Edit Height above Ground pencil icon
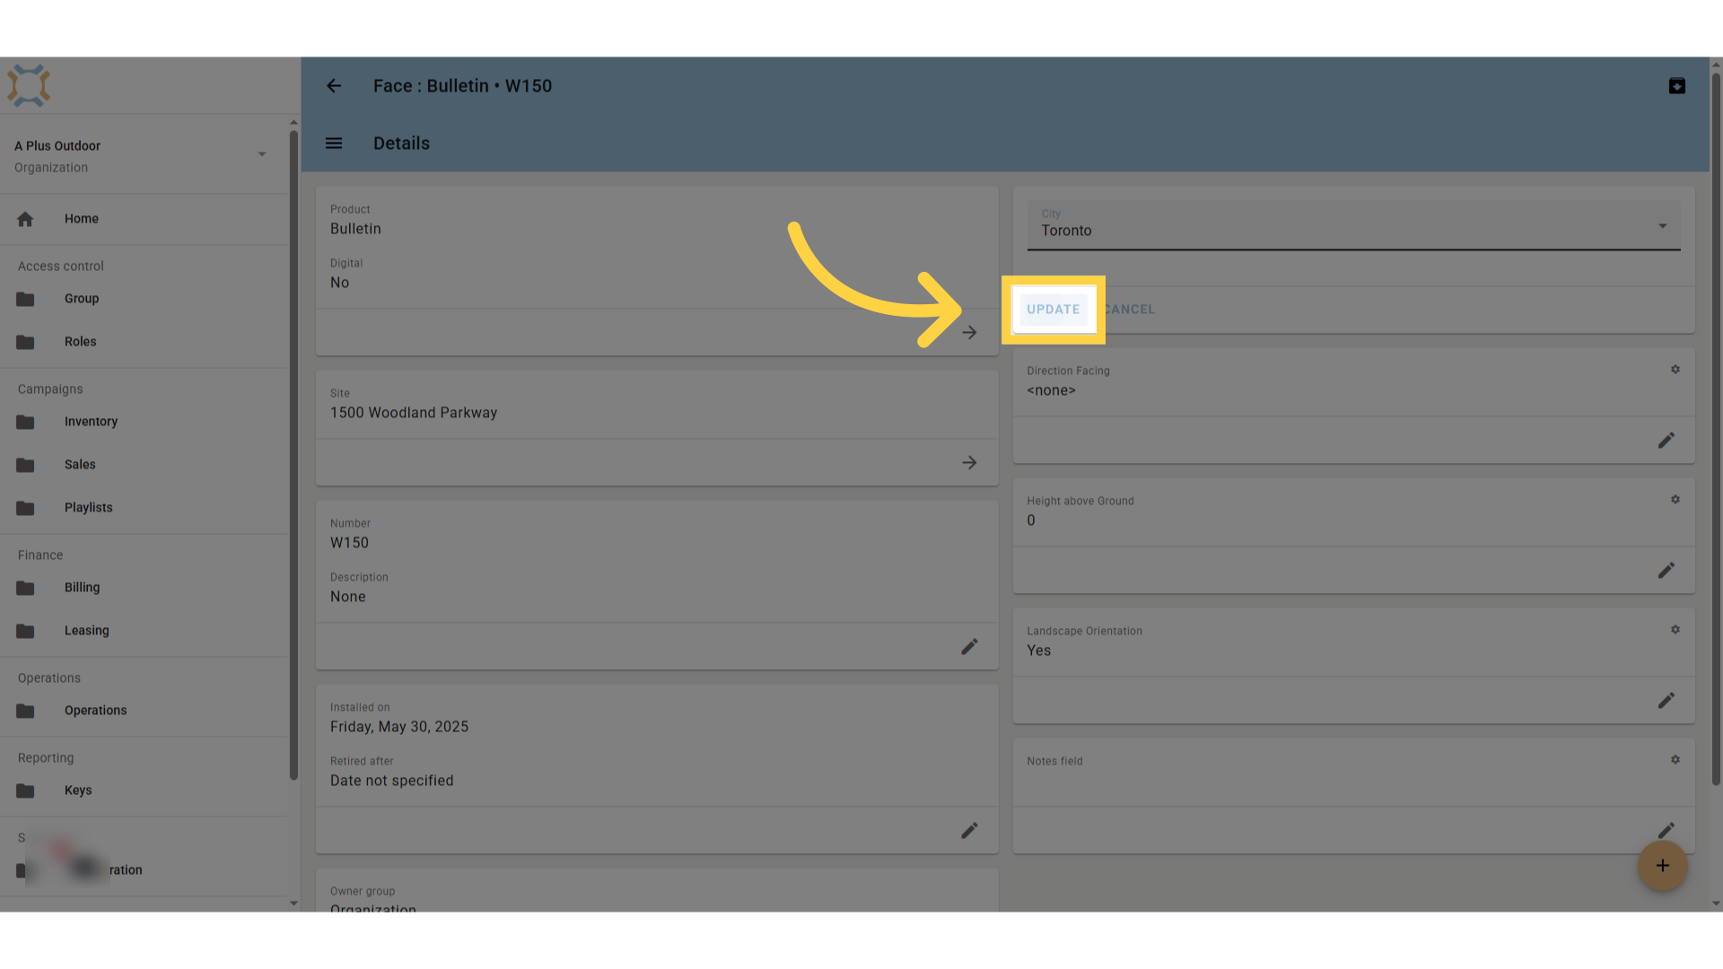This screenshot has height=969, width=1723. coord(1666,571)
